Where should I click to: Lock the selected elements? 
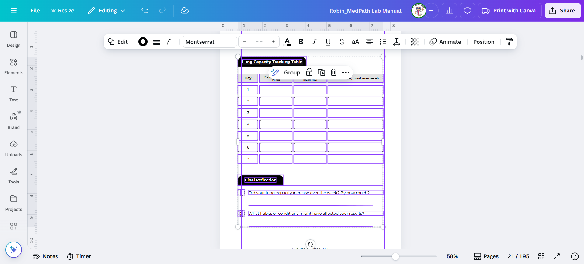click(x=309, y=72)
